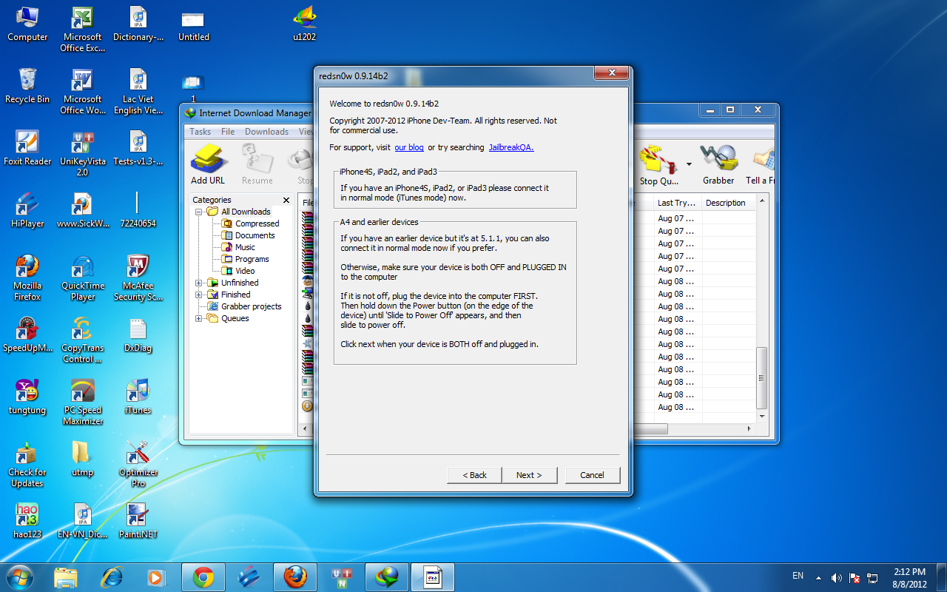The height and width of the screenshot is (592, 947).
Task: Cancel the redsn0w wizard
Action: coord(592,475)
